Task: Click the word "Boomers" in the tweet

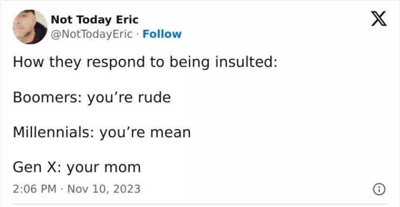Action: point(45,97)
